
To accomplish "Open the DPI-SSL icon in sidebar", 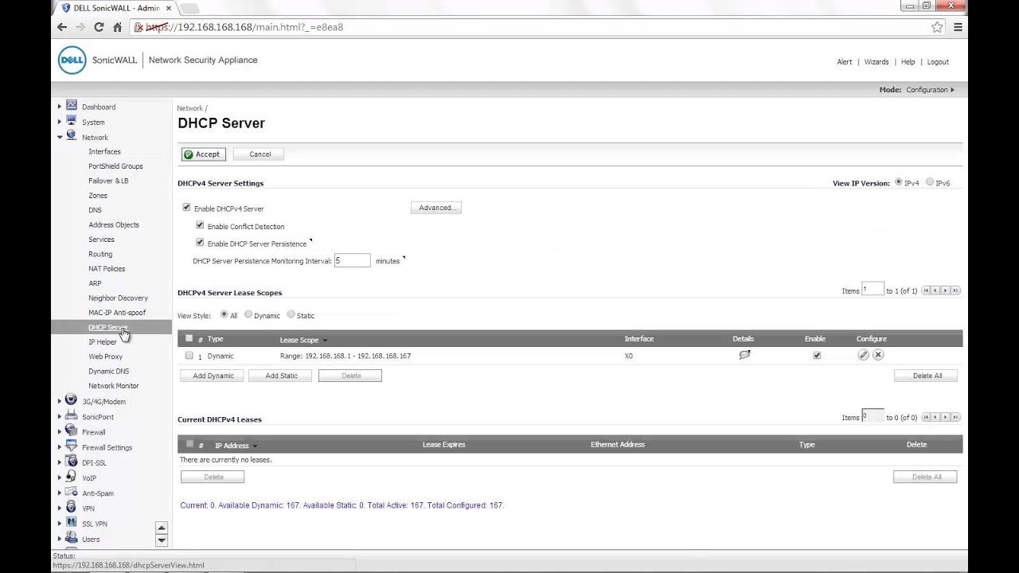I will [x=72, y=462].
